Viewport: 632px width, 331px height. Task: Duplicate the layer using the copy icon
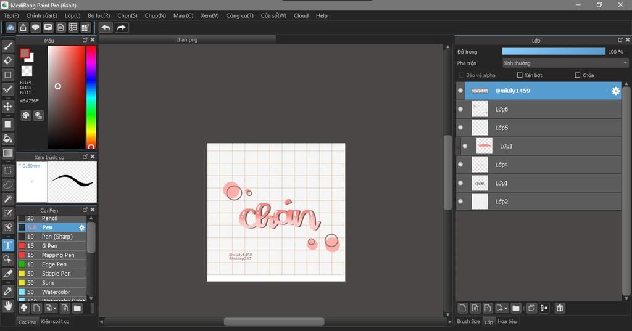[x=531, y=308]
